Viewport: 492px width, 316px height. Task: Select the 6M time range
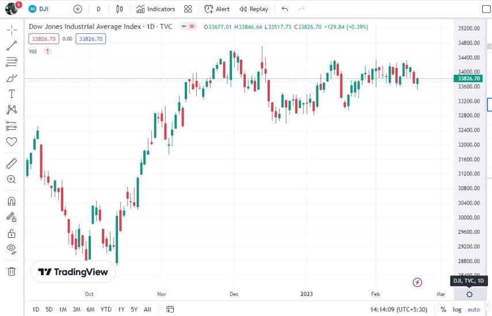pos(90,310)
